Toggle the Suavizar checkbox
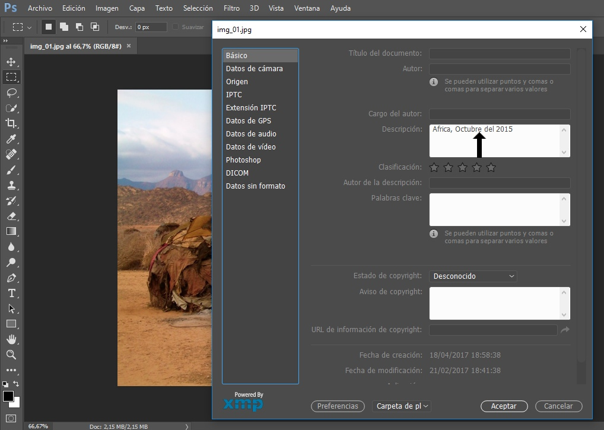Image resolution: width=604 pixels, height=430 pixels. [175, 27]
